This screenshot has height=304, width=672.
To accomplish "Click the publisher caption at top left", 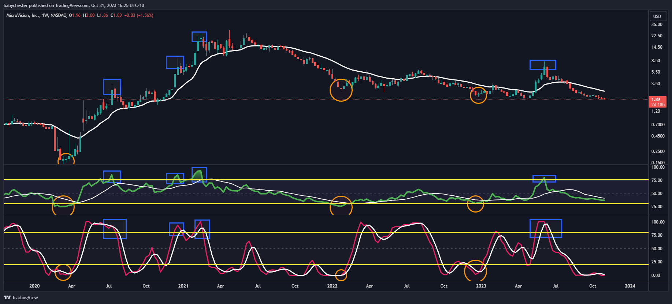I will tap(74, 5).
